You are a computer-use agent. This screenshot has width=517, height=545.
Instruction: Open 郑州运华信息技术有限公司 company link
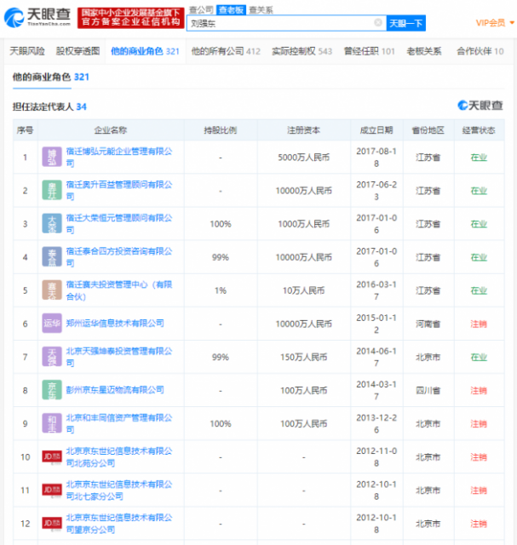tap(115, 324)
